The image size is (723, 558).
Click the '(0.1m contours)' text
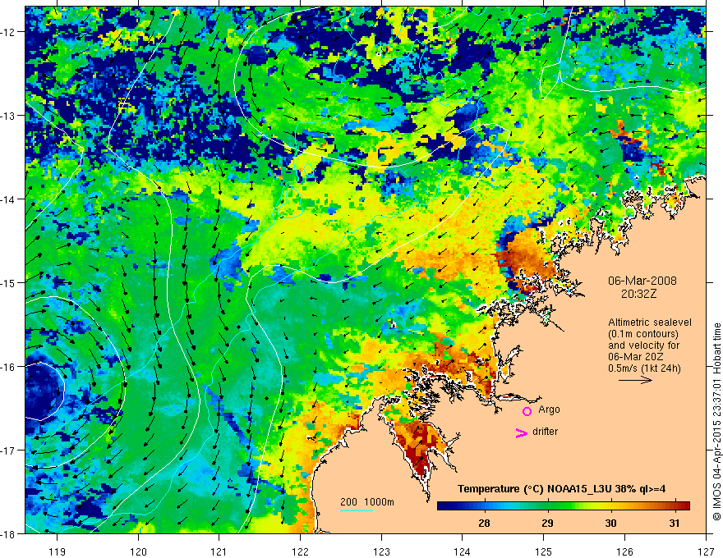coord(643,334)
